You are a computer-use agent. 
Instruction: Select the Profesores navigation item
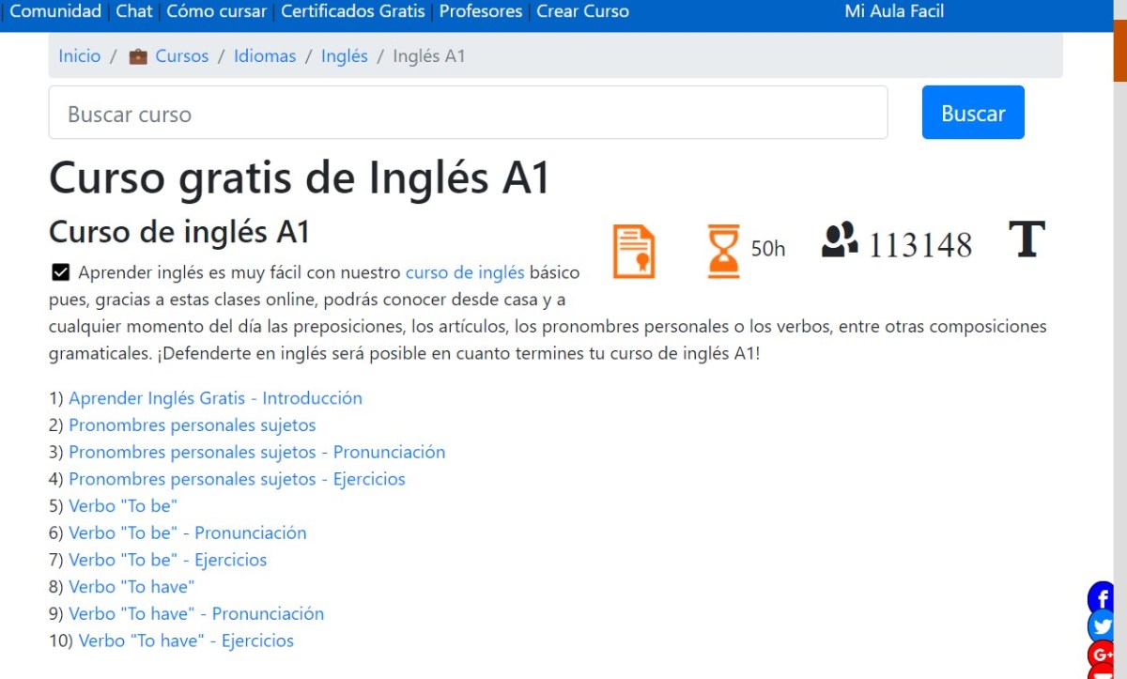[480, 11]
